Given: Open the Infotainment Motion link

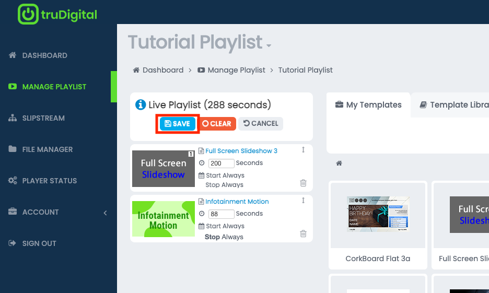Looking at the screenshot, I should click(237, 202).
